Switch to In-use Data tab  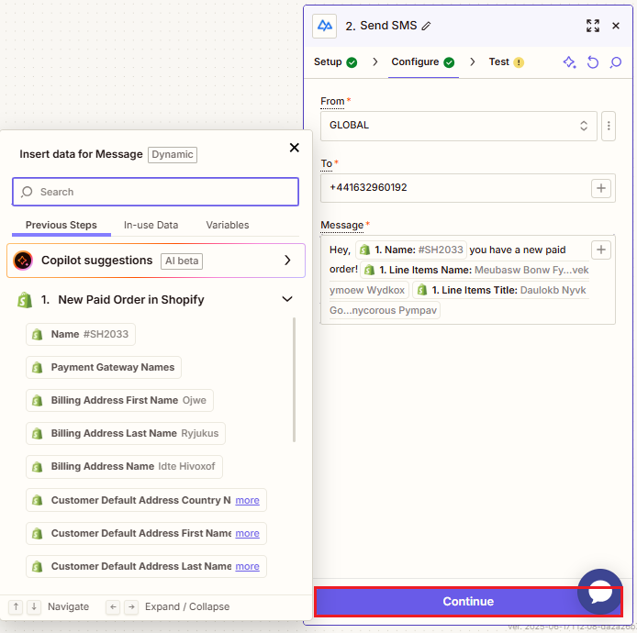pyautogui.click(x=151, y=226)
